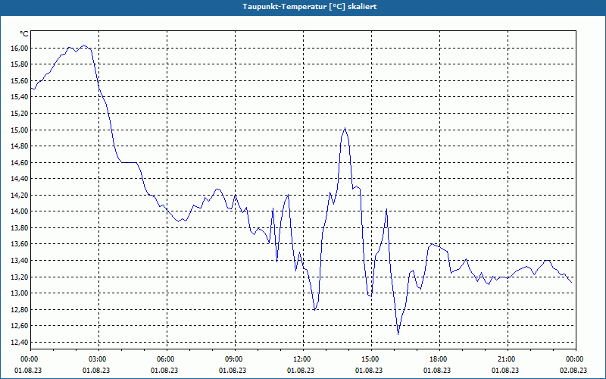Select the y-axis value '12,60'
The width and height of the screenshot is (606, 379).
pyautogui.click(x=21, y=326)
